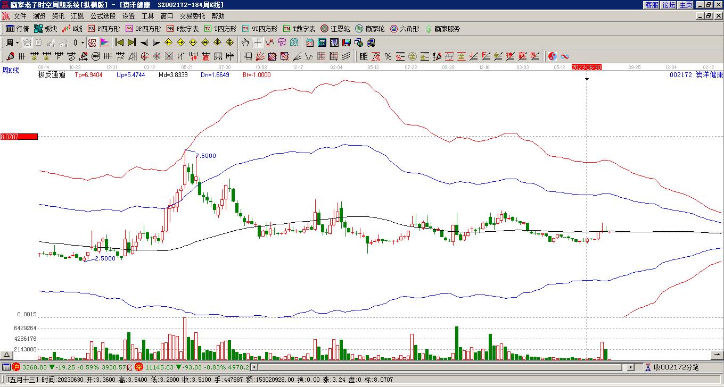Viewport: 724px width, 387px height.
Task: Click the red 神 line tool icon
Action: click(193, 56)
